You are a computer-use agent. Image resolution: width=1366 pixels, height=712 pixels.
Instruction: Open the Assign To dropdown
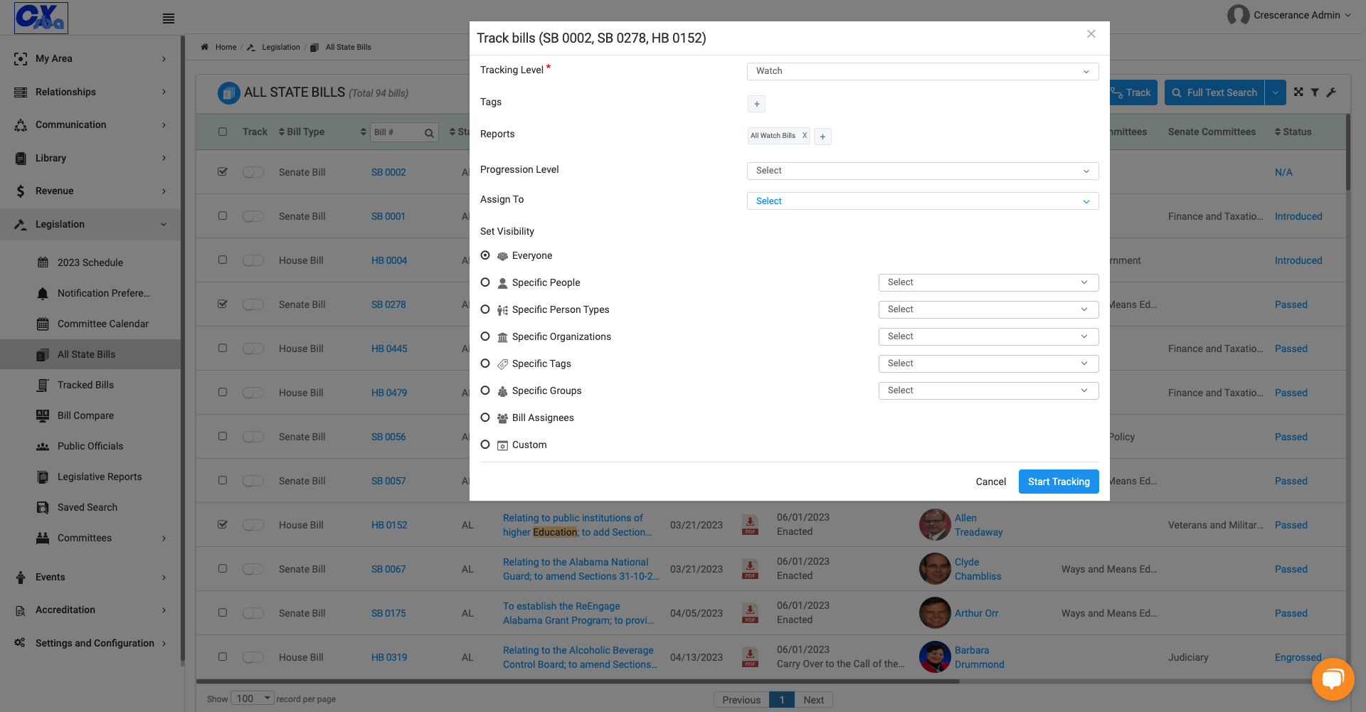tap(923, 201)
